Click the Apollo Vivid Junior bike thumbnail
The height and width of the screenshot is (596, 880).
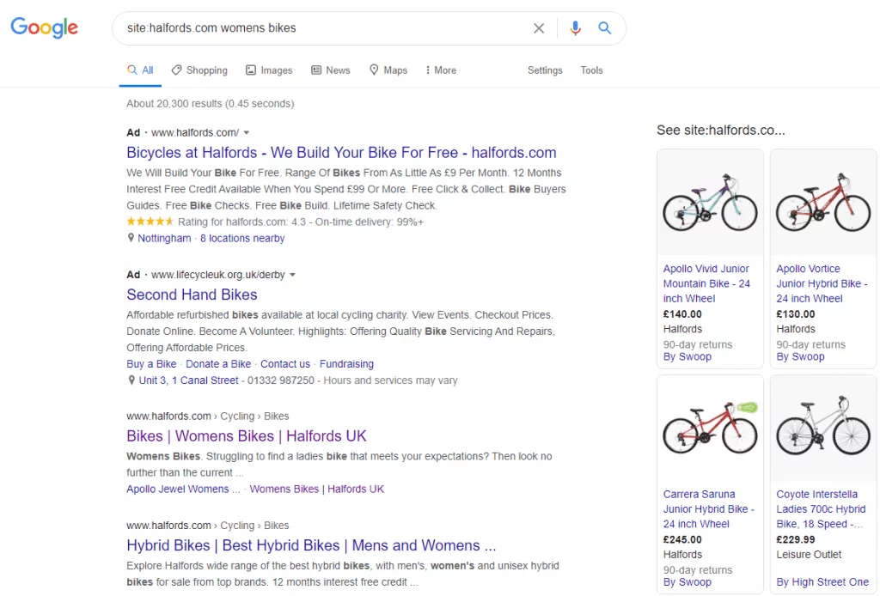click(710, 202)
